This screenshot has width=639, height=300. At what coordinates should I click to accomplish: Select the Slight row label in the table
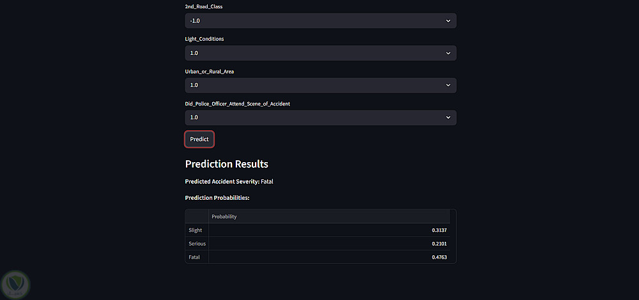click(195, 230)
